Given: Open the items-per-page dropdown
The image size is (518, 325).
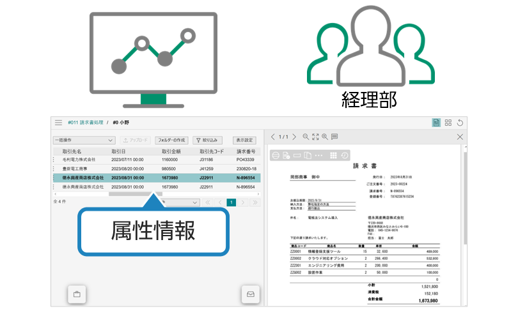Looking at the screenshot, I should 181,202.
